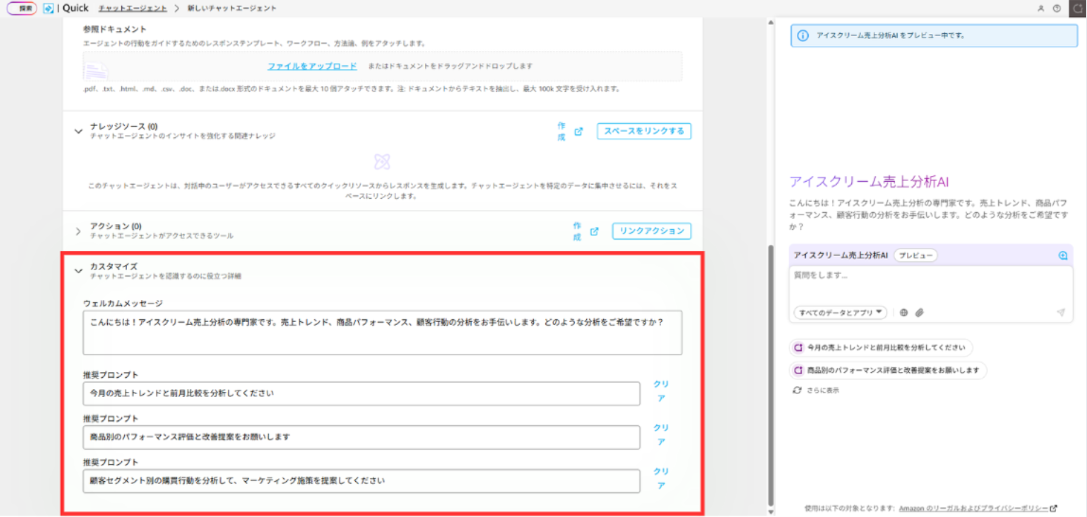The image size is (1087, 517).
Task: Click the ウェルカムメッセージ text field
Action: click(x=382, y=332)
